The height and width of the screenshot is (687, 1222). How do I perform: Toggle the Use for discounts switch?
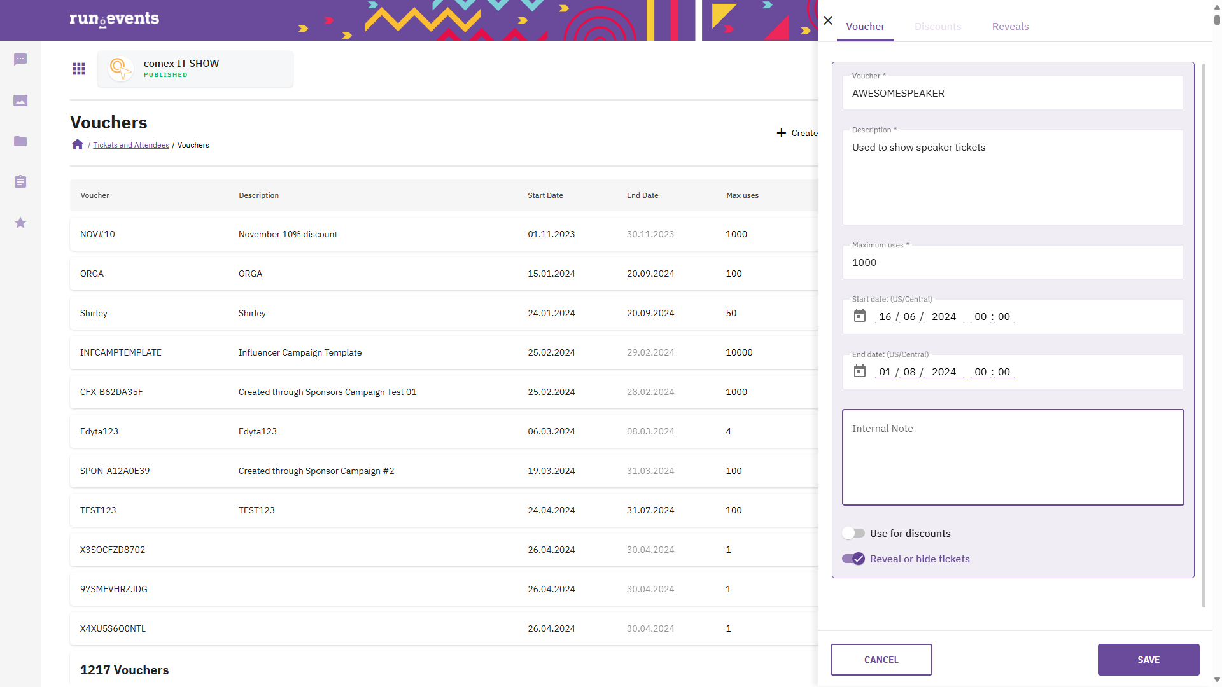click(853, 533)
